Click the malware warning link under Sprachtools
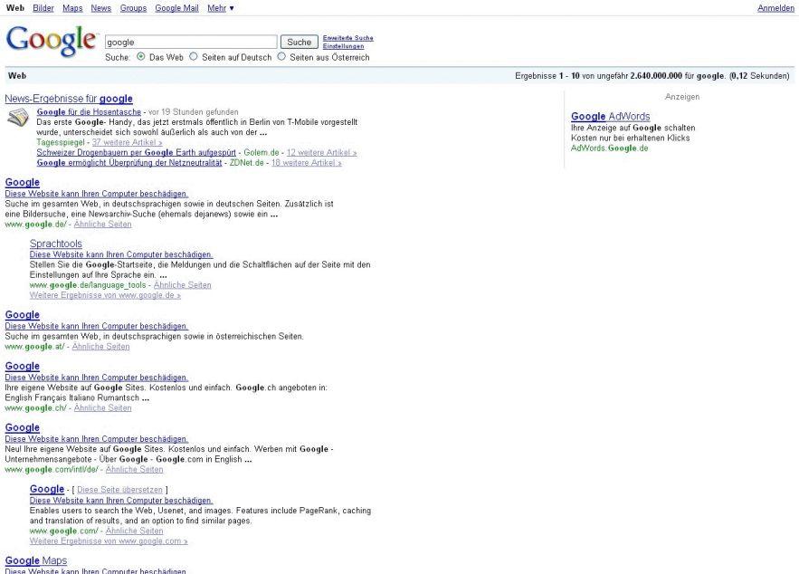The image size is (799, 574). [121, 254]
